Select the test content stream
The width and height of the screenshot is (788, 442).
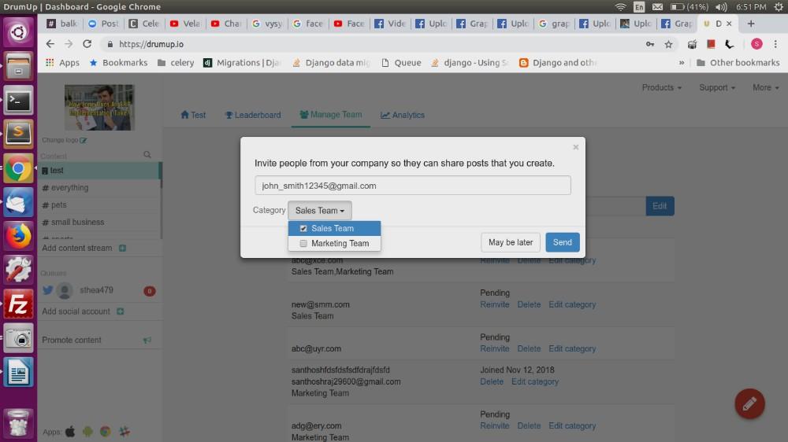point(99,171)
